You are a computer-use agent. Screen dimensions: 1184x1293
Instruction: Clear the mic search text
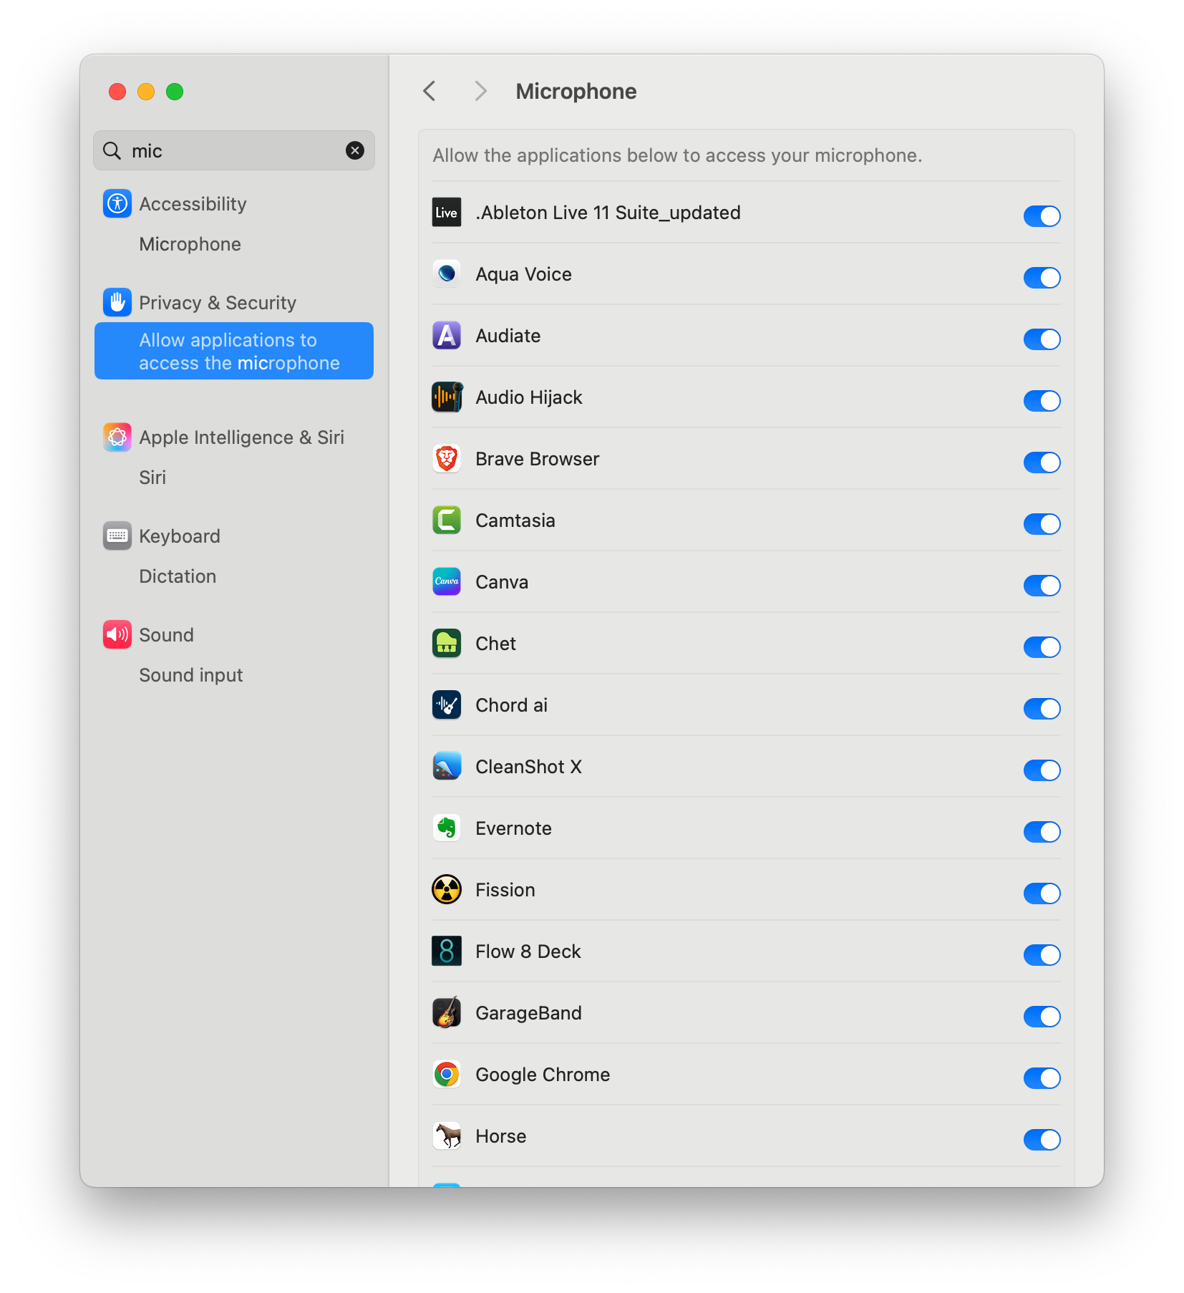355,150
